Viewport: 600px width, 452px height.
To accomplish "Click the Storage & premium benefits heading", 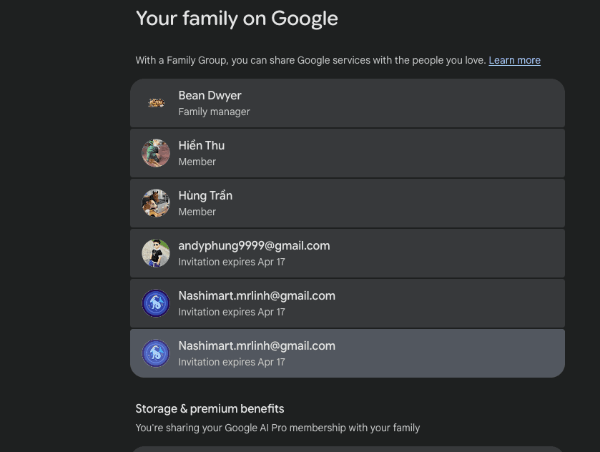I will pos(210,409).
